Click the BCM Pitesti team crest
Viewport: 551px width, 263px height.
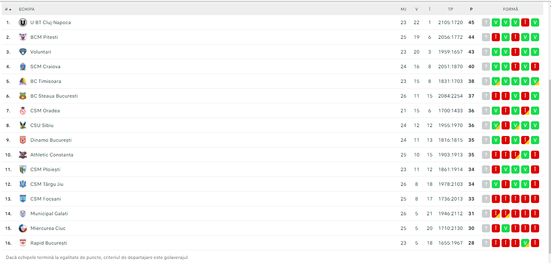coord(23,37)
